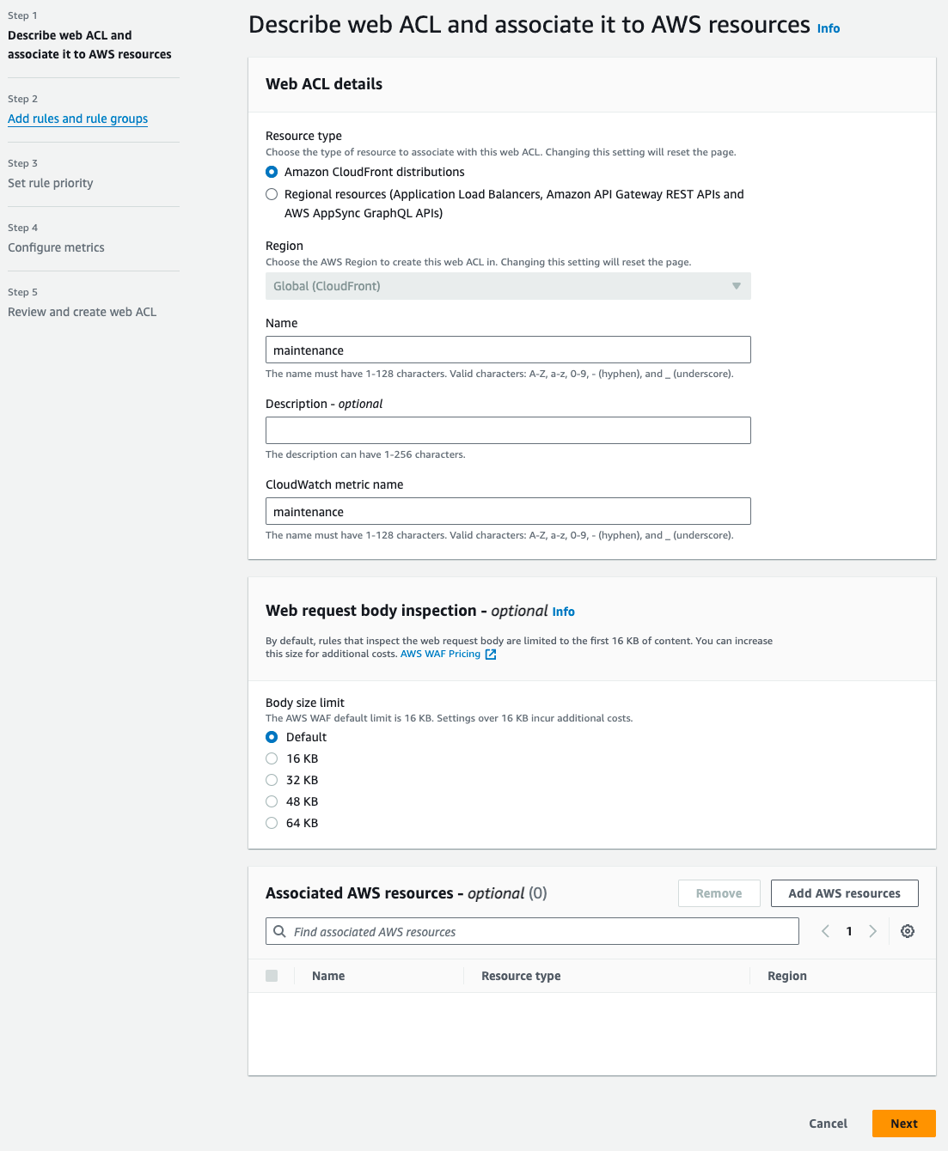Open table preferences gear icon
Image resolution: width=948 pixels, height=1151 pixels.
point(908,931)
